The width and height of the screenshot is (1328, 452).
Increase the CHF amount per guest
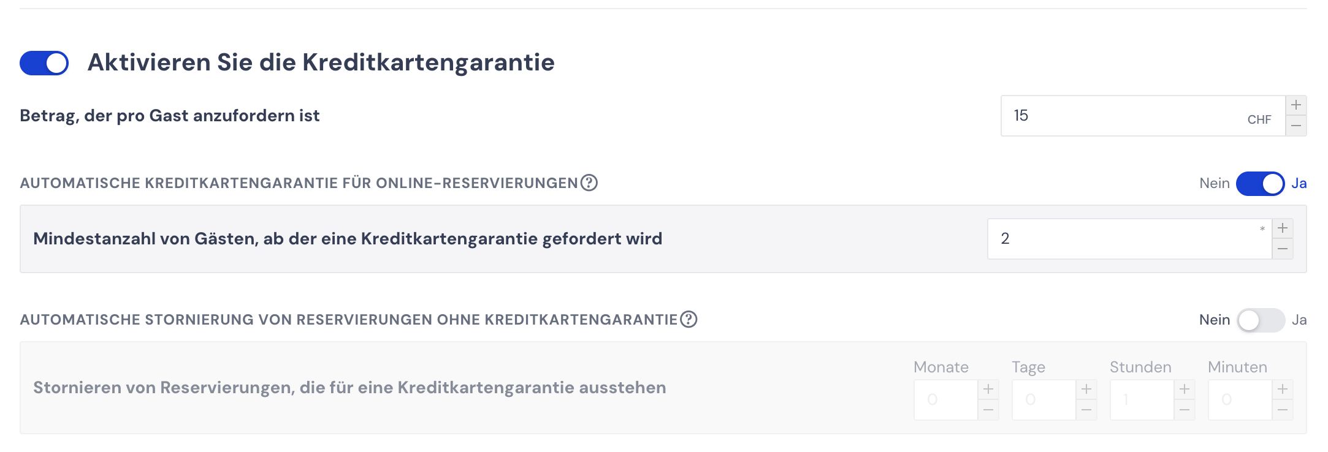(1296, 105)
